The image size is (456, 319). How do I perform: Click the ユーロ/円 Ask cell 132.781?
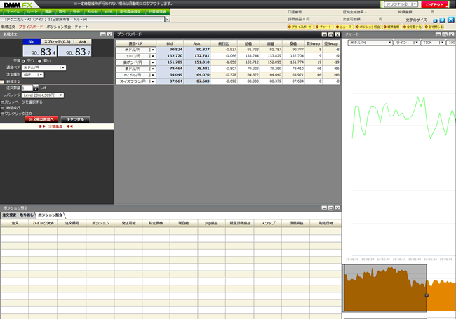pos(197,56)
